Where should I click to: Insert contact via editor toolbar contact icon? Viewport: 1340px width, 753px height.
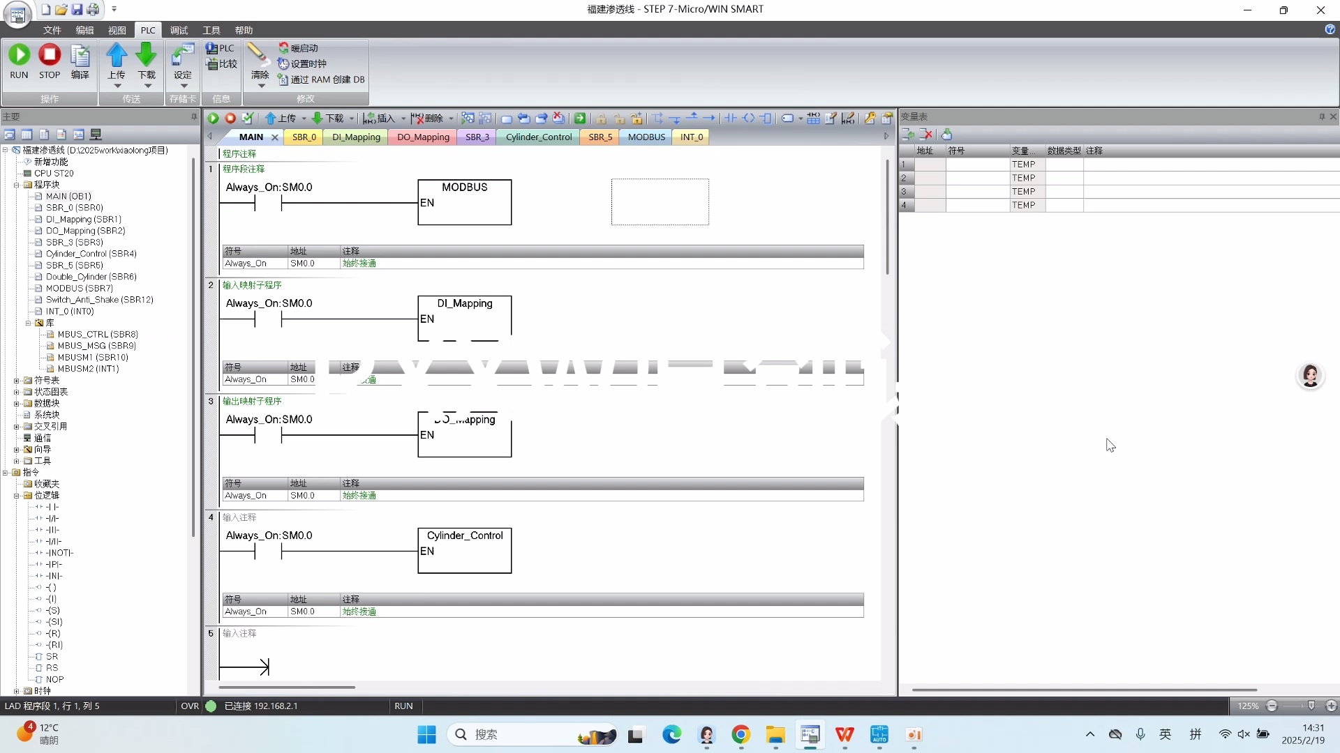click(x=731, y=119)
